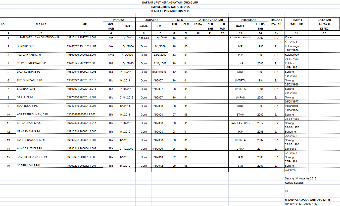This screenshot has height=206, width=340.
Task: Click the NIP.19710113 199702 1 001 footer cell
Action: coord(302,204)
